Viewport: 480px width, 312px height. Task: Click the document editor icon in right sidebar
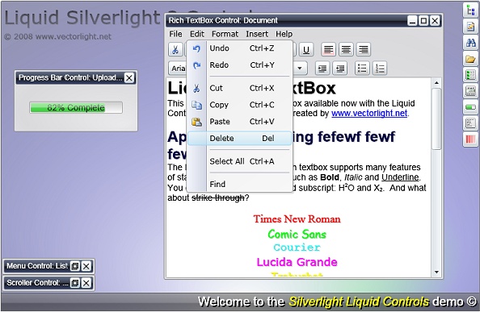coord(470,27)
